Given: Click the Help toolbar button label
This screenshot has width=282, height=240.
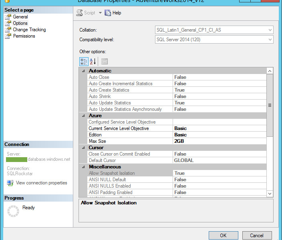Looking at the screenshot, I should tap(117, 13).
